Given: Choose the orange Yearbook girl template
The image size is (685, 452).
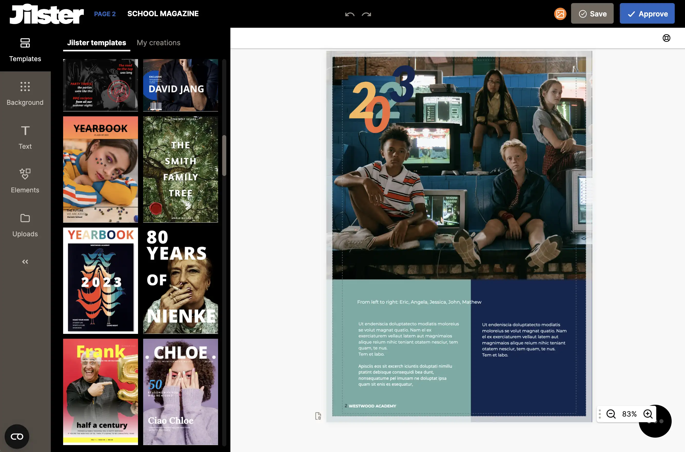Looking at the screenshot, I should [101, 169].
